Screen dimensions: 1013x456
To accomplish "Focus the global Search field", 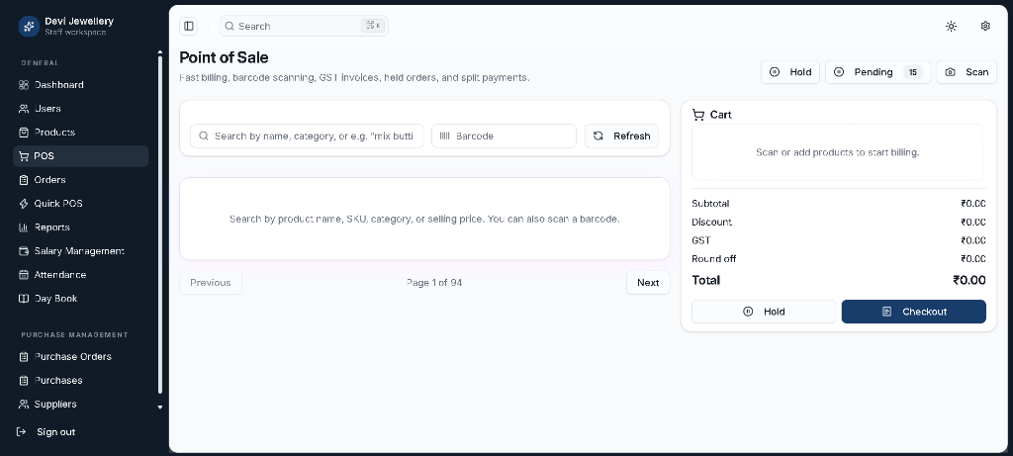I will [x=304, y=26].
